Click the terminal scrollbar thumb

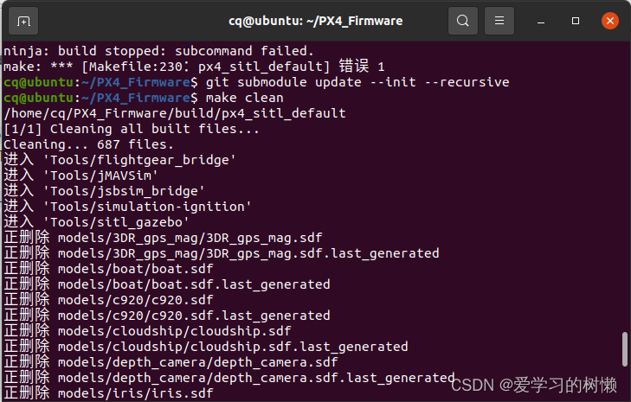click(624, 348)
